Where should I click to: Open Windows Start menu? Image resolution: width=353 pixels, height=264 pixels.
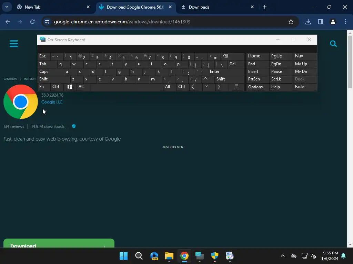[124, 256]
